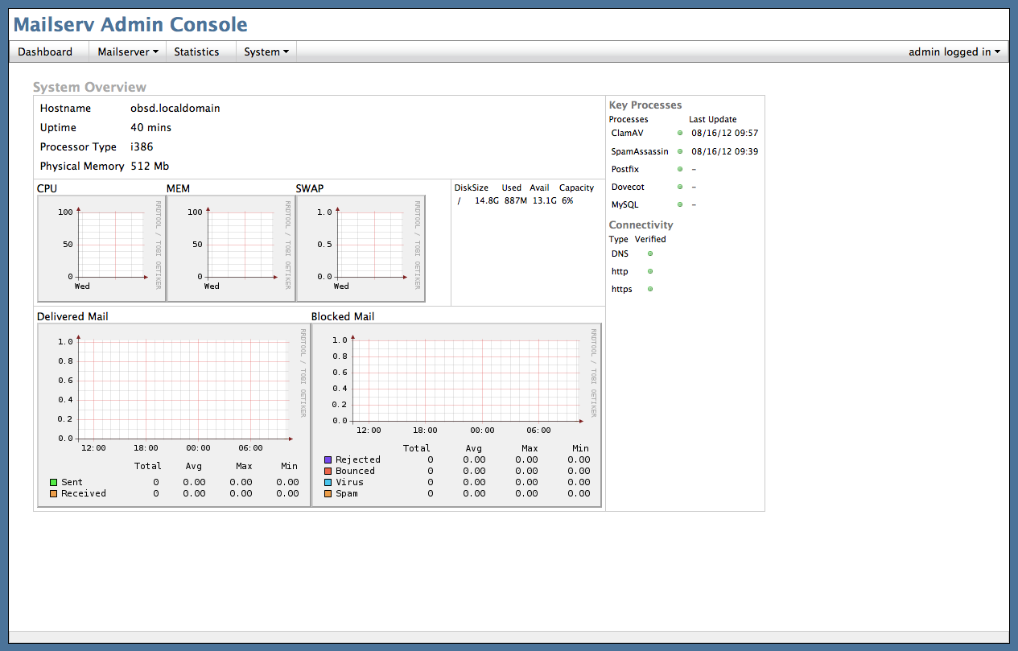Click the processor type value i386

tap(142, 146)
